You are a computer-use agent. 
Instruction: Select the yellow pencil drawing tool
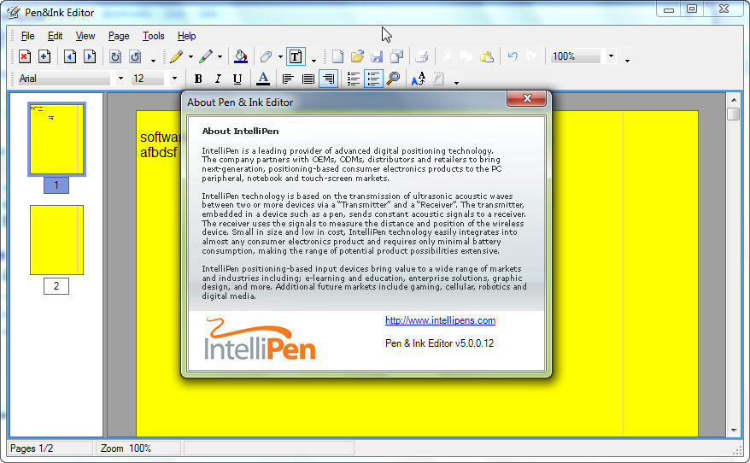coord(176,57)
